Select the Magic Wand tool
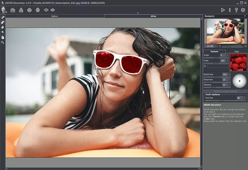The width and height of the screenshot is (248, 170). coord(3,32)
